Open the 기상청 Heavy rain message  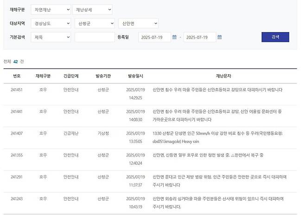click(217, 137)
